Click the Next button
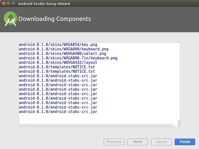 (x=137, y=142)
